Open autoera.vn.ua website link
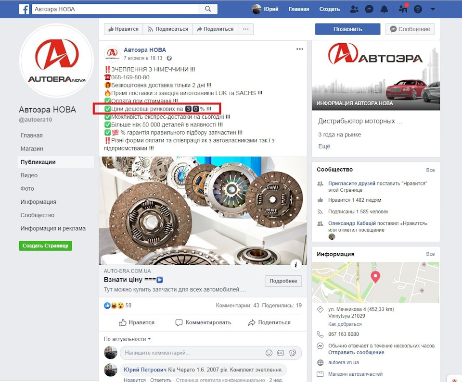Viewport: 462px width, 382px height. (x=344, y=362)
